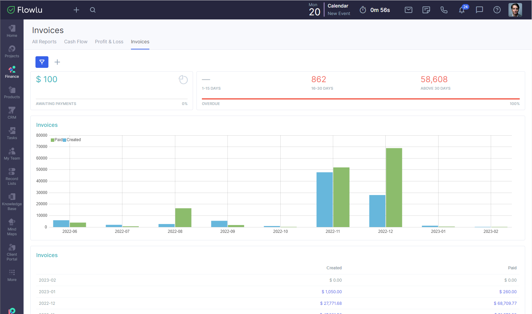Go to Projects in the sidebar
This screenshot has height=314, width=532.
pyautogui.click(x=12, y=51)
